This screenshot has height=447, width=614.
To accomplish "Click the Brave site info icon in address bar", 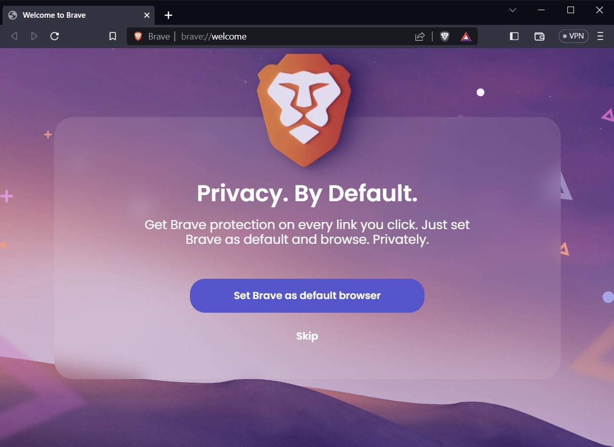I will [138, 36].
